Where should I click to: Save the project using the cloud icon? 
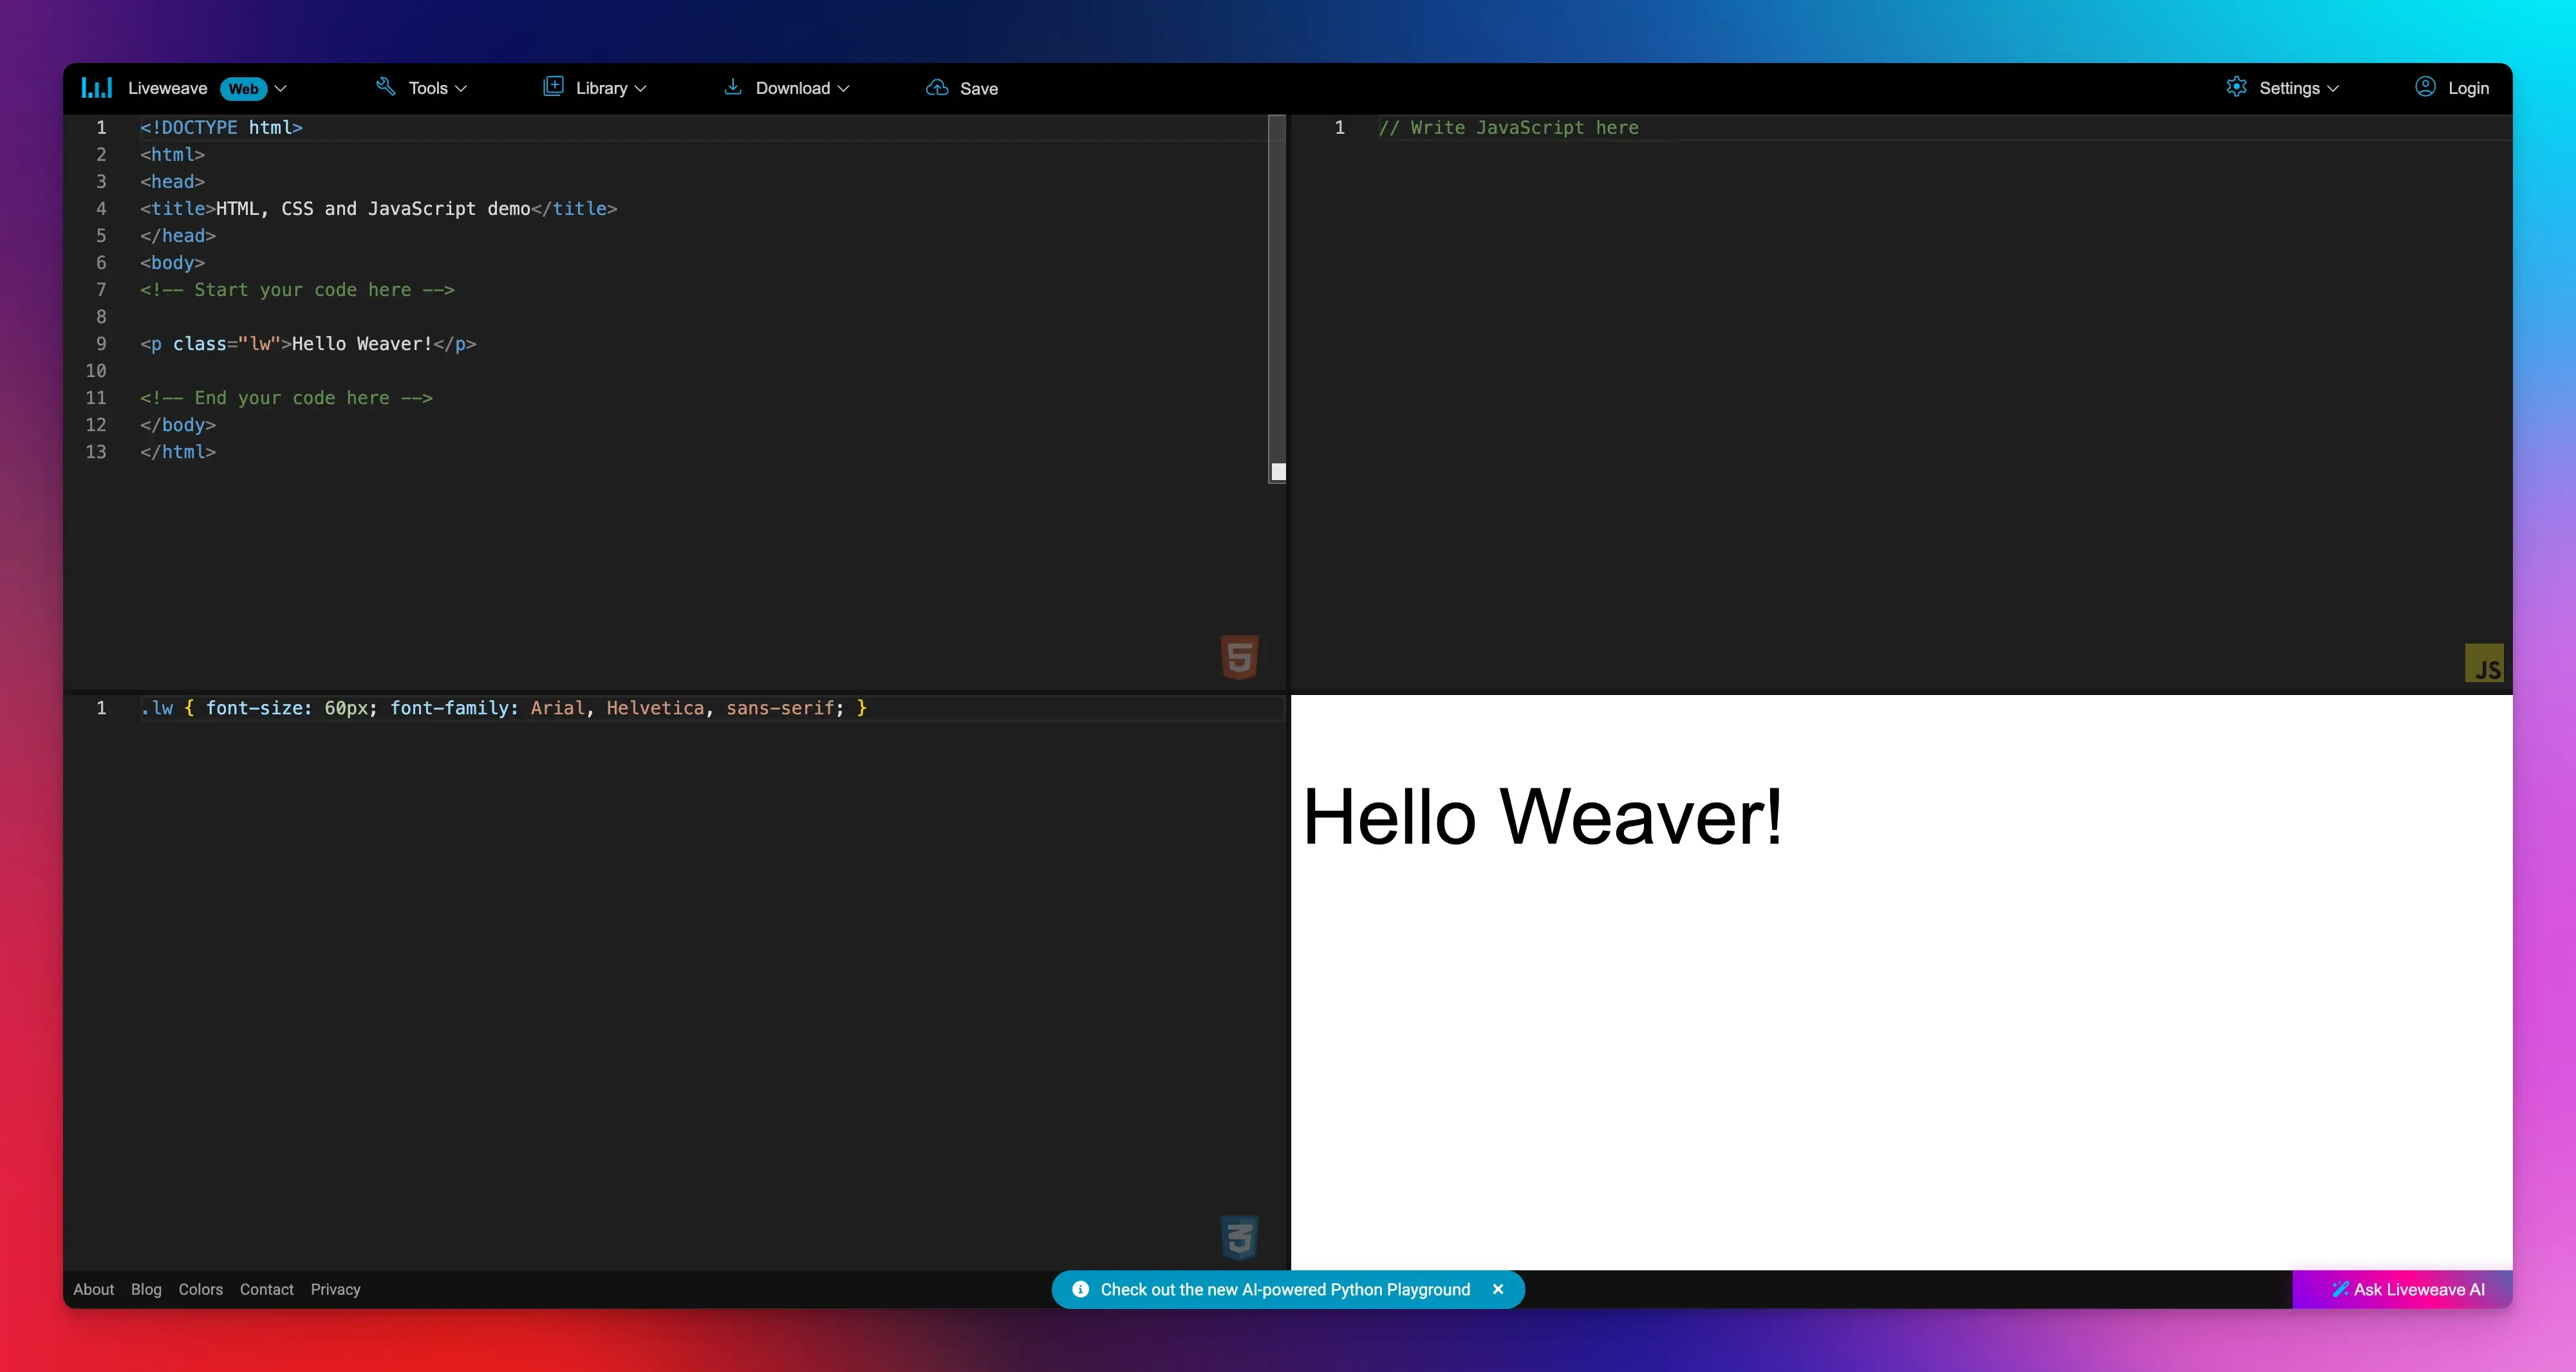(937, 88)
